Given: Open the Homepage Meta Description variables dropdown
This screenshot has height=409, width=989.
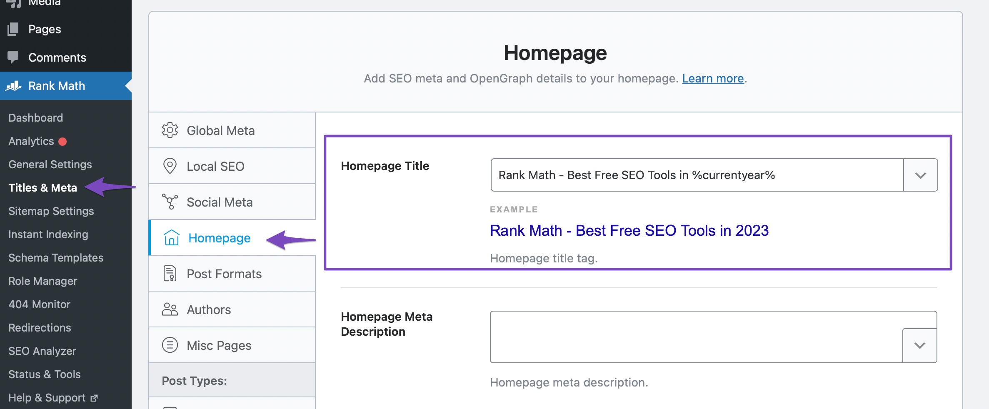Looking at the screenshot, I should point(920,345).
